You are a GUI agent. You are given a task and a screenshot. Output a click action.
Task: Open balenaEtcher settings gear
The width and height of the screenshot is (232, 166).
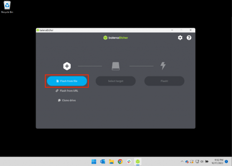[180, 38]
